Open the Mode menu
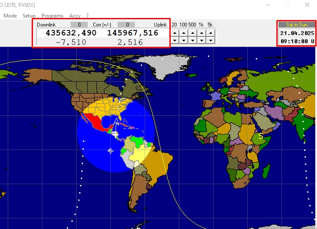The image size is (317, 229). click(x=10, y=15)
